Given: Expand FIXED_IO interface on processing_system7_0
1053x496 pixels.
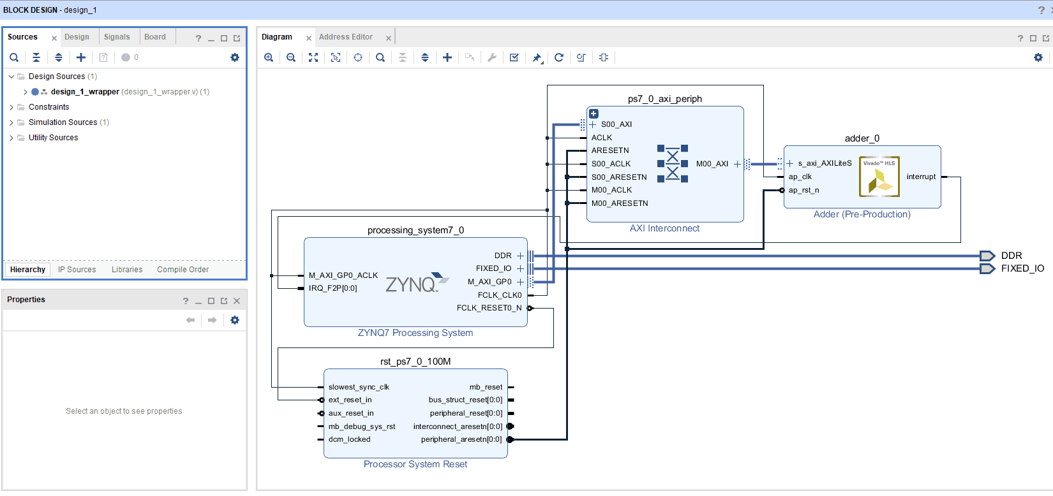Looking at the screenshot, I should [520, 268].
